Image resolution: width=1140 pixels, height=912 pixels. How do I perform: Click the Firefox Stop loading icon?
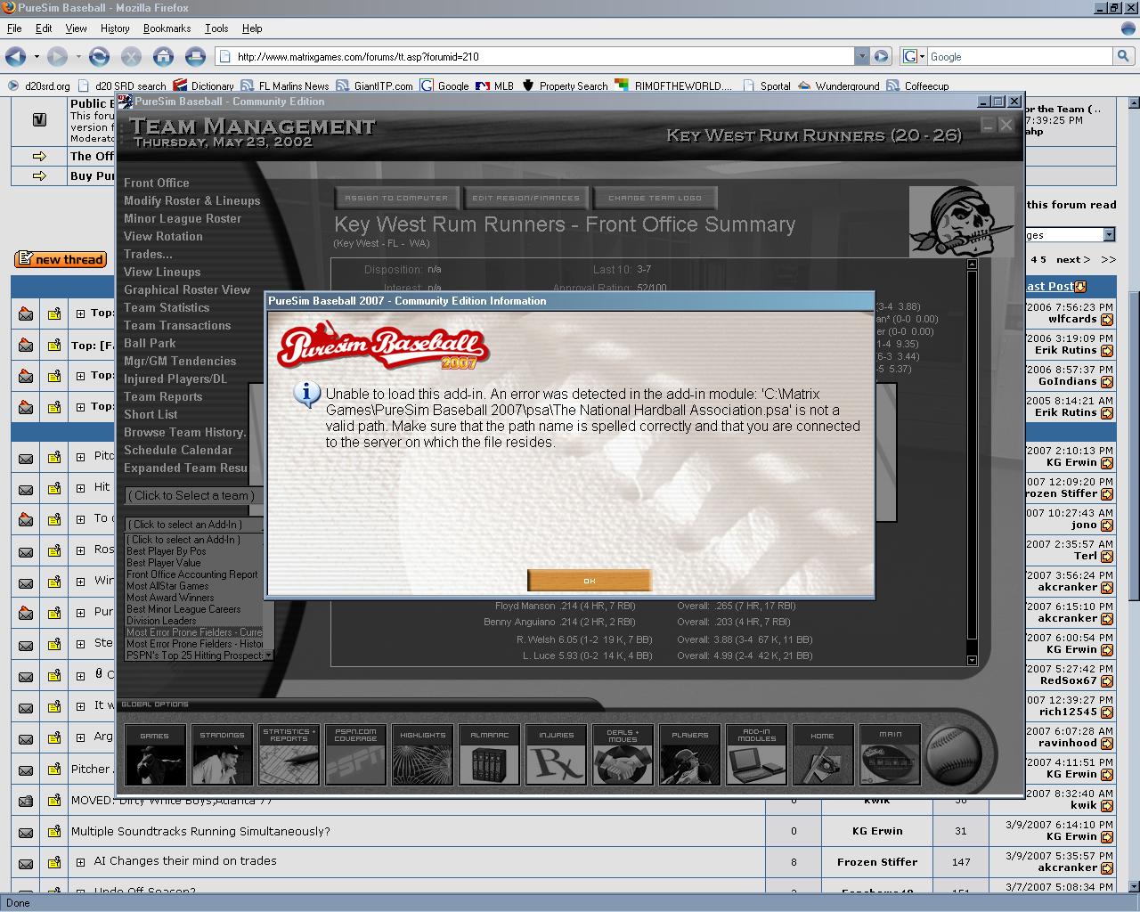coord(131,57)
